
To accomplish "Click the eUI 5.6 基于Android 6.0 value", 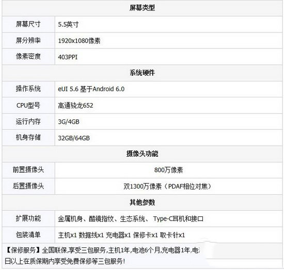I will click(91, 89).
